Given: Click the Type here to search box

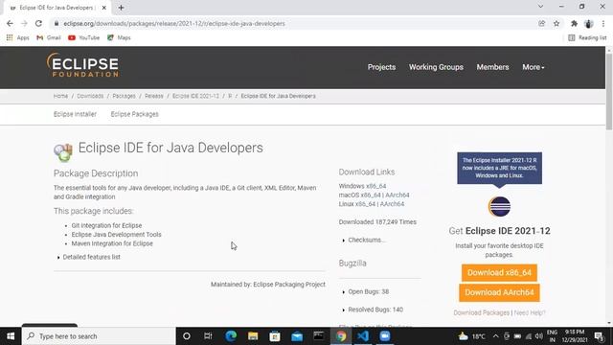Looking at the screenshot, I should click(99, 336).
